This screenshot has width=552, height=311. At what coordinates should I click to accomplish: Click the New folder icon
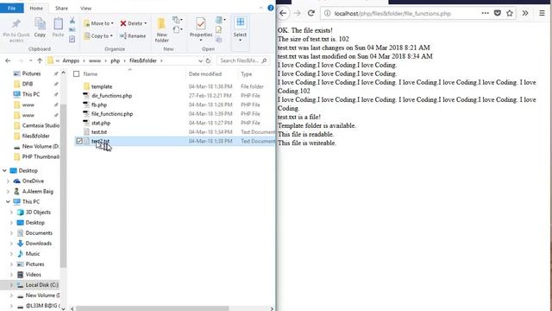161,23
